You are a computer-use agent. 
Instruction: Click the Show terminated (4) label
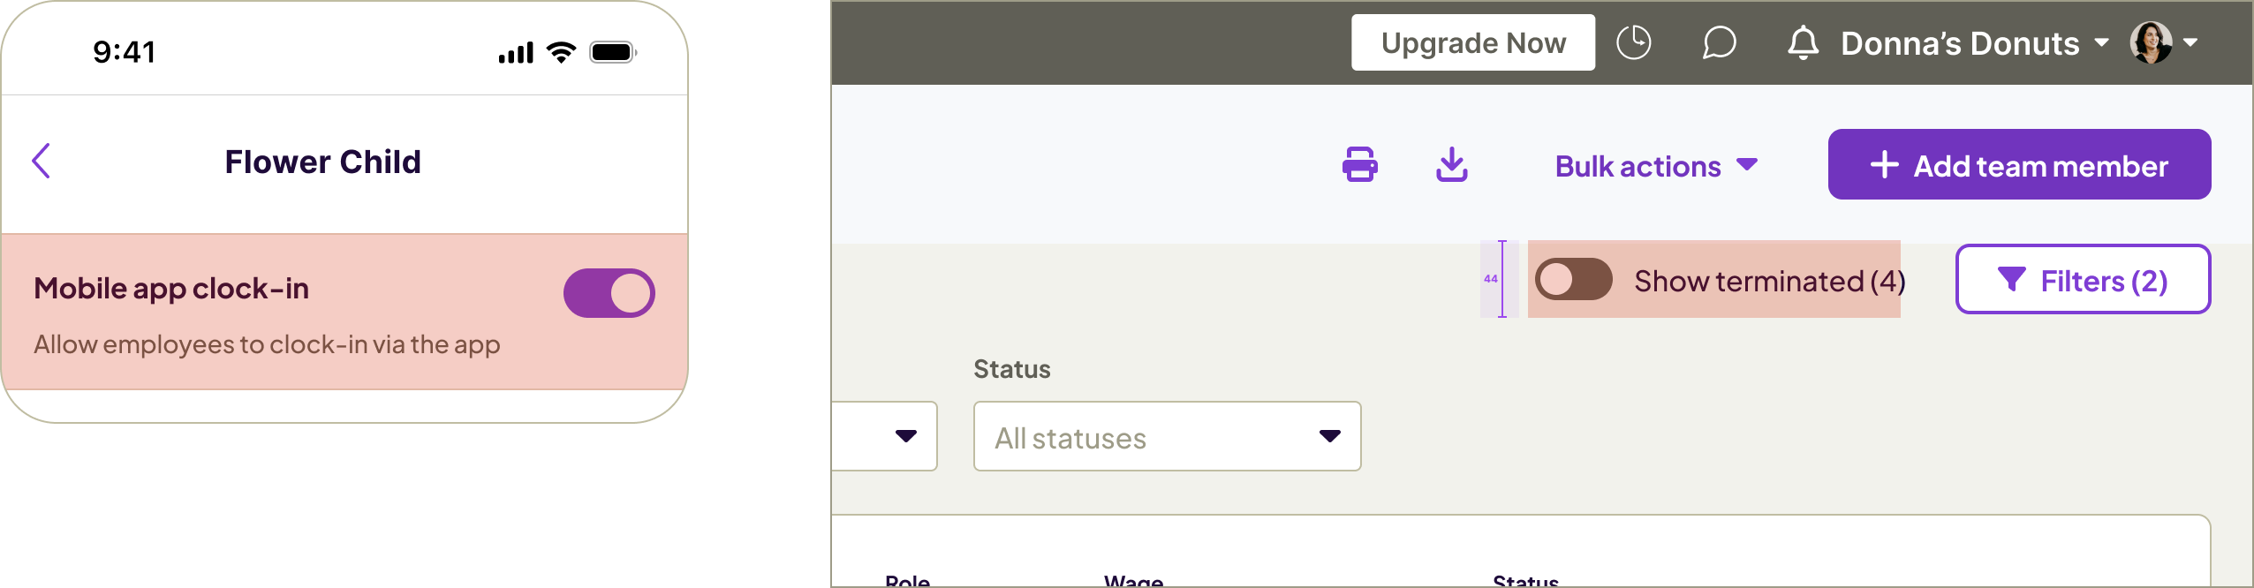pyautogui.click(x=1769, y=281)
